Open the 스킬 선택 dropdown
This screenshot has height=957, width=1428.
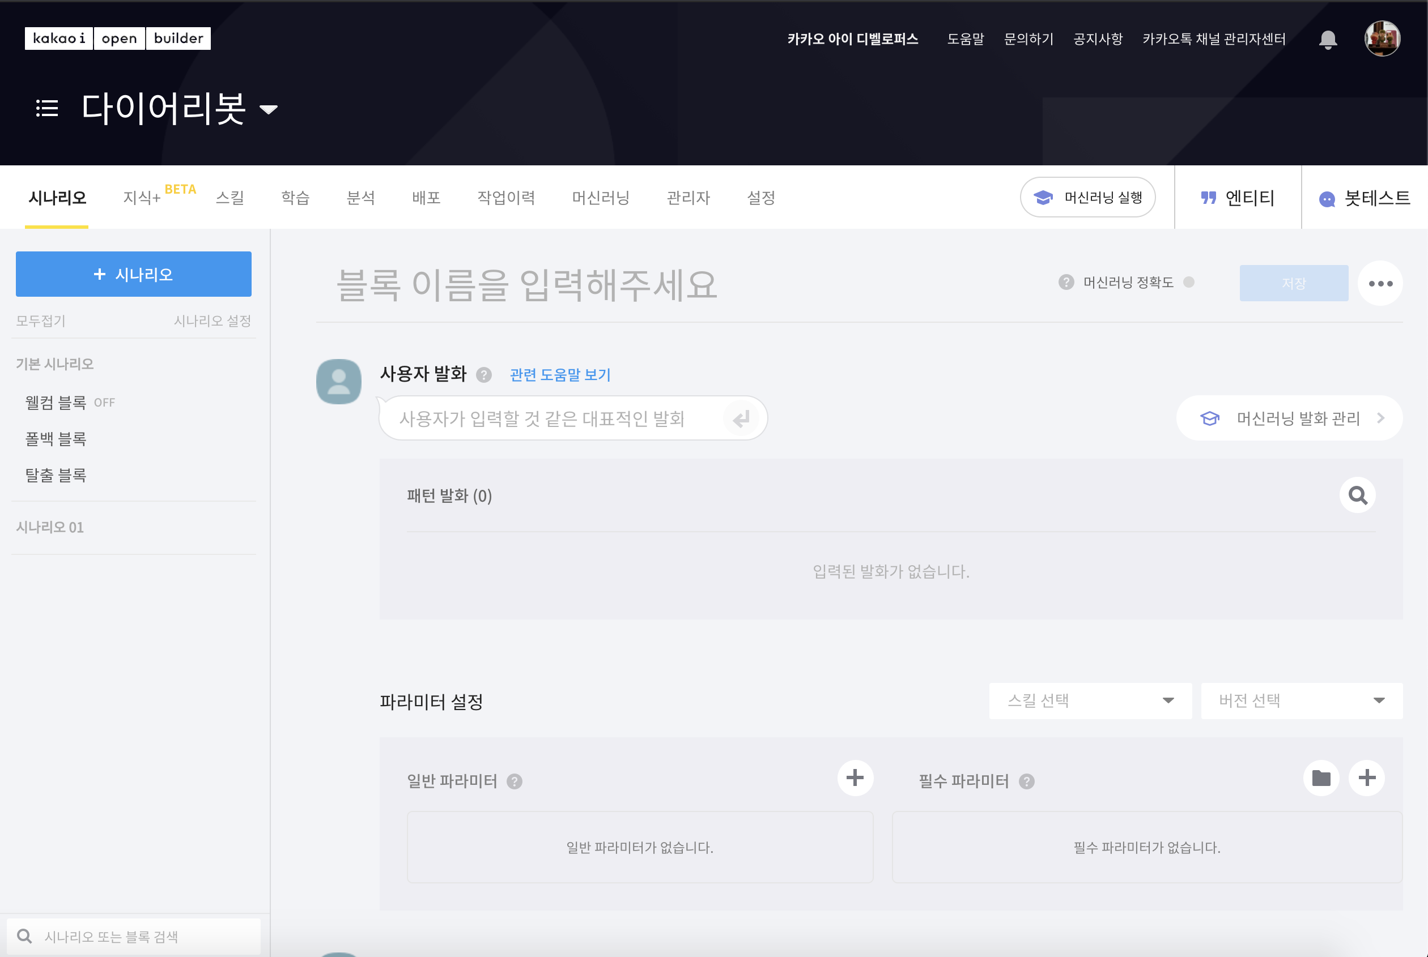pyautogui.click(x=1090, y=700)
